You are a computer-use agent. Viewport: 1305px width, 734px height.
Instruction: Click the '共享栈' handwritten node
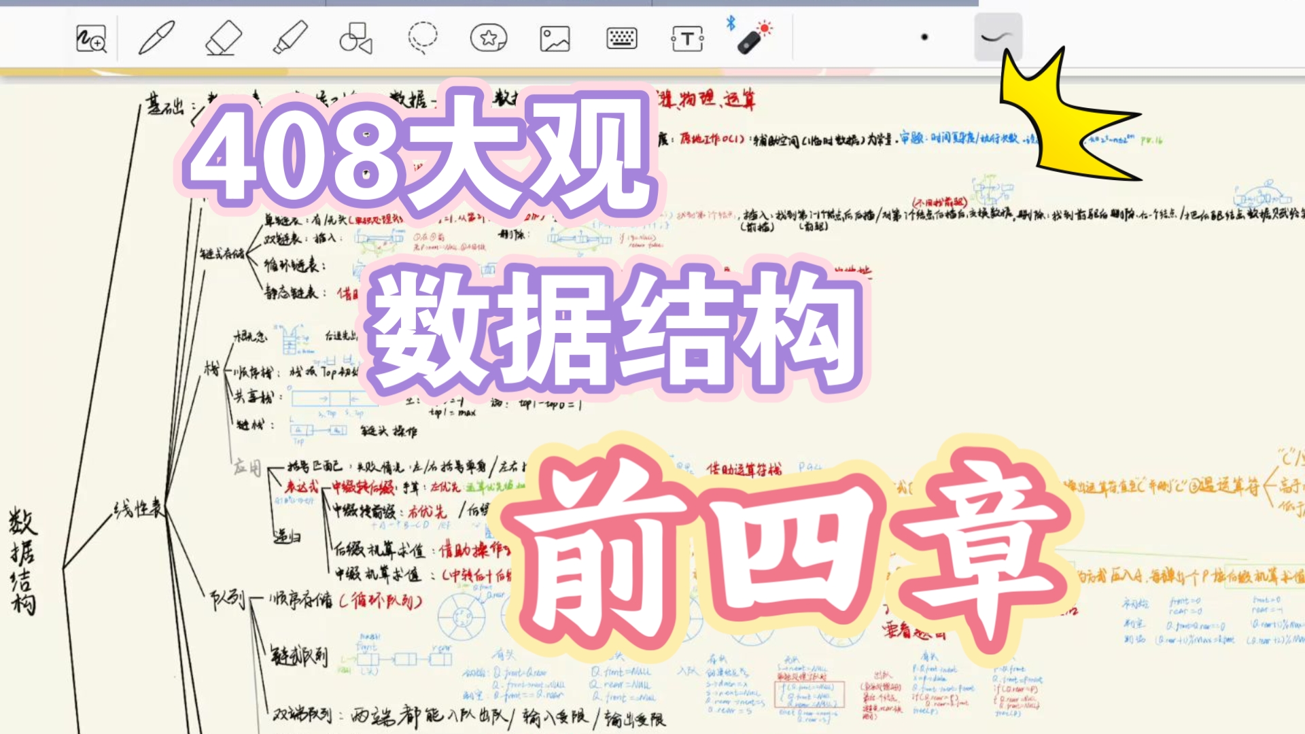tap(255, 396)
